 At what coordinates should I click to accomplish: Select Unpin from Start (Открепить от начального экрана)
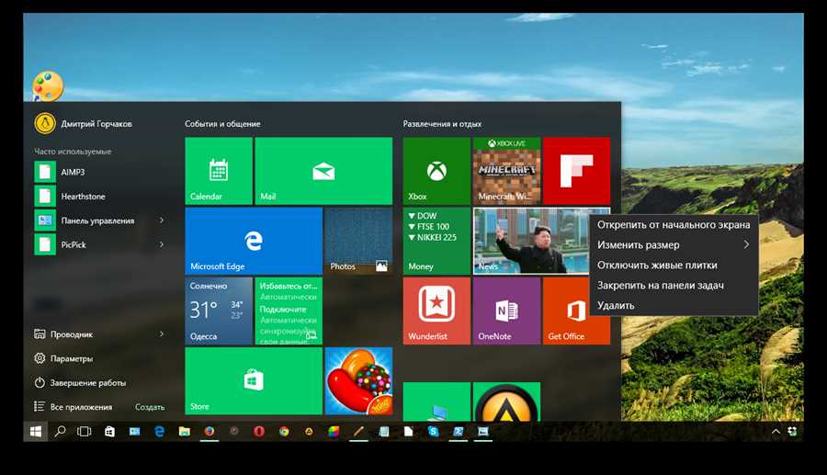[674, 224]
